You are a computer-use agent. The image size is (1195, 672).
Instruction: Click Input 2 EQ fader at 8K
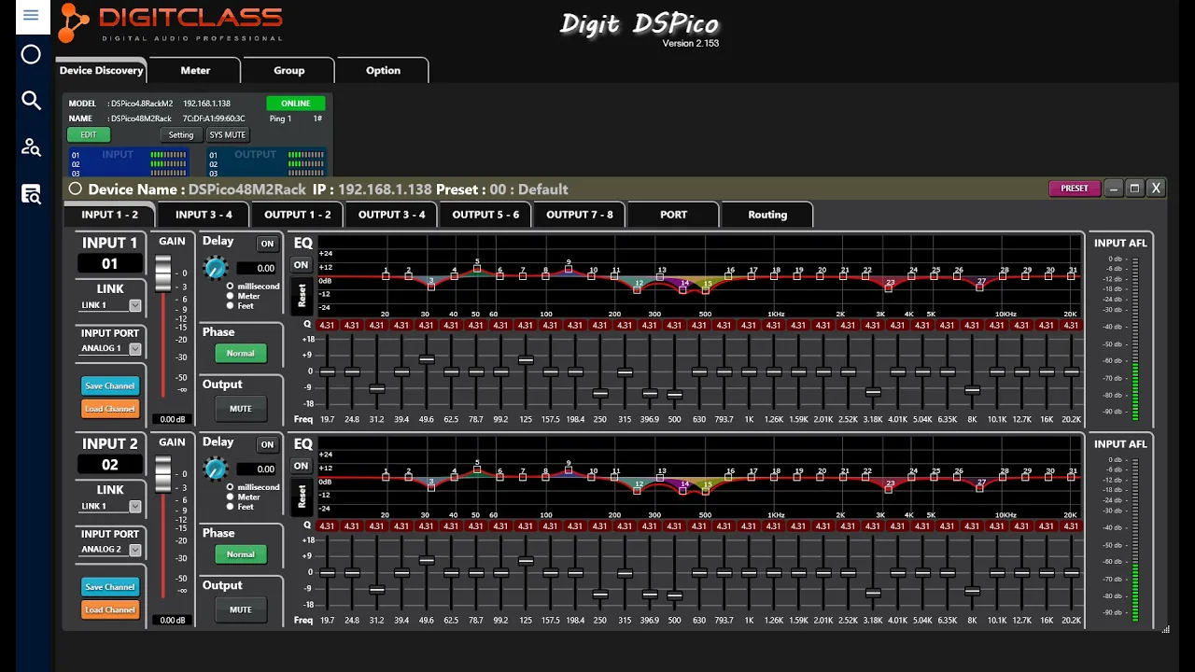point(972,591)
